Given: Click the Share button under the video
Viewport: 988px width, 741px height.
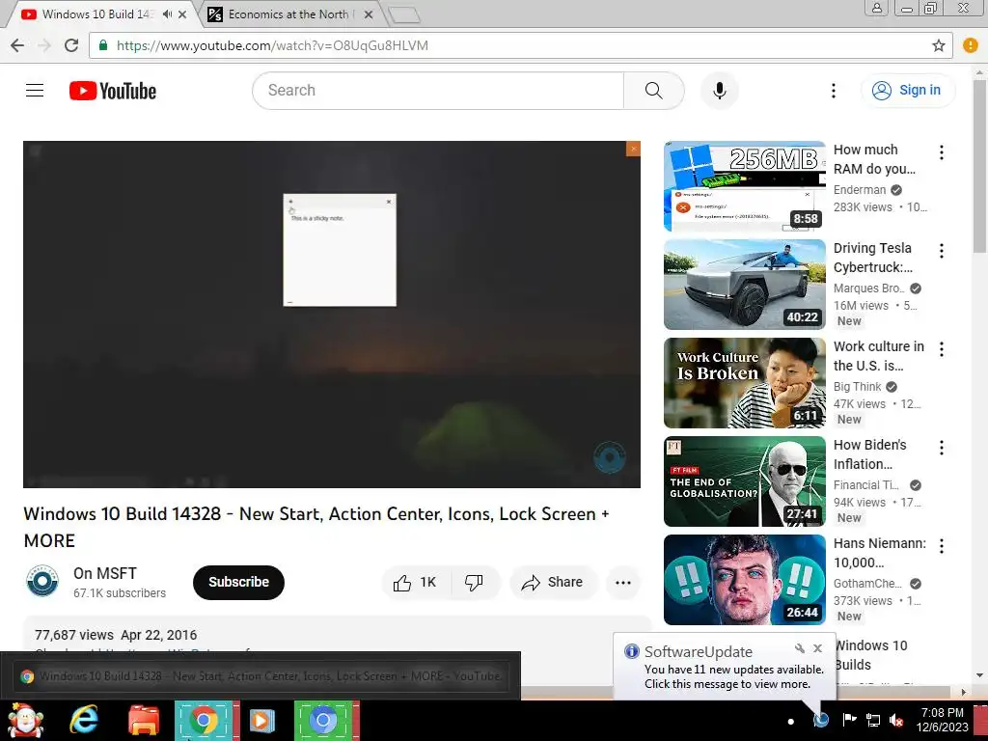Looking at the screenshot, I should [x=552, y=583].
